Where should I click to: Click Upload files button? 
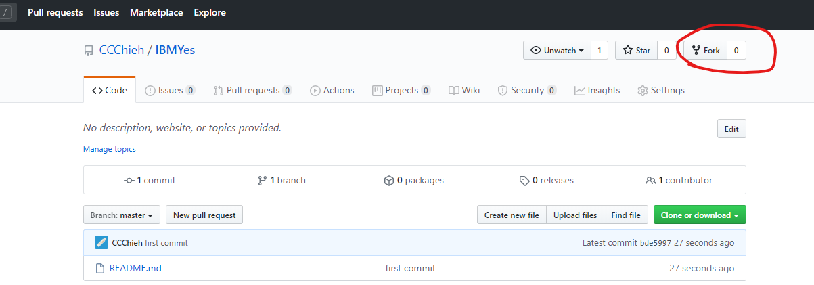click(x=575, y=215)
